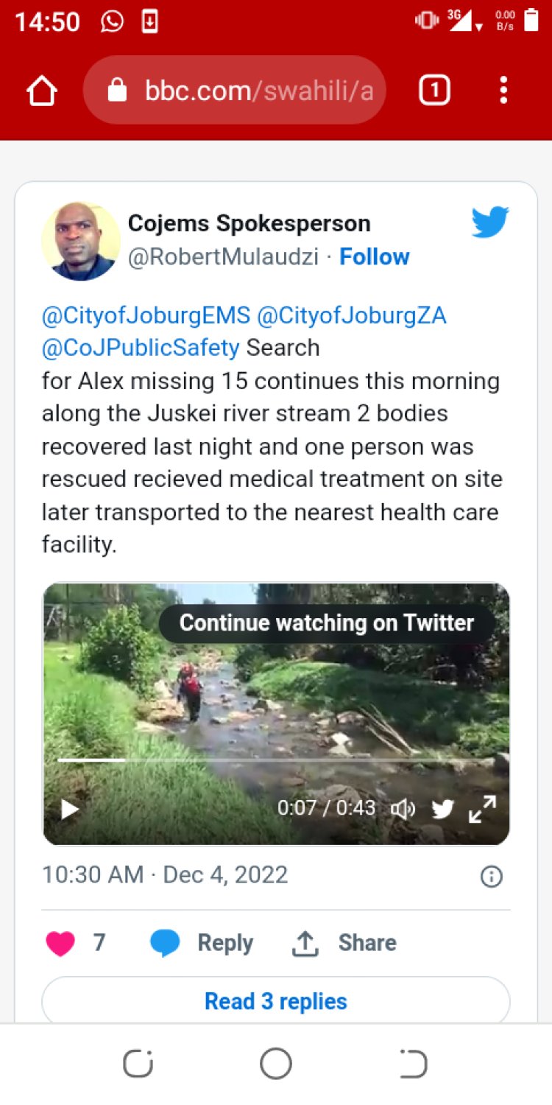Open the @CityofJoburgEMS mention
Image resolution: width=552 pixels, height=1105 pixels.
click(146, 315)
